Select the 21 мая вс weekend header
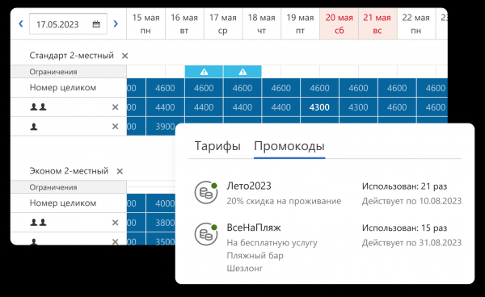The image size is (485, 297). [377, 23]
